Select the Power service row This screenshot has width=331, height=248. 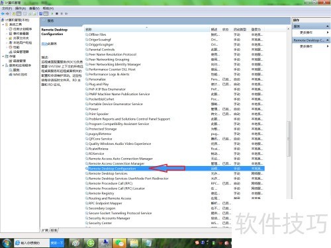(x=174, y=109)
